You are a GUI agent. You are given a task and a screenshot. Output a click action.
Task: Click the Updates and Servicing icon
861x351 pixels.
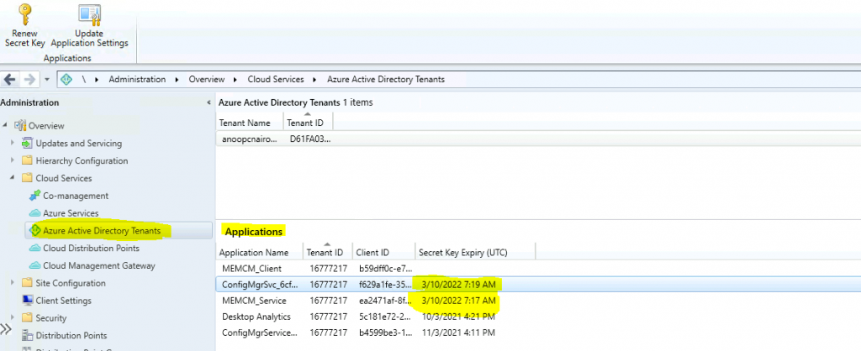click(27, 143)
